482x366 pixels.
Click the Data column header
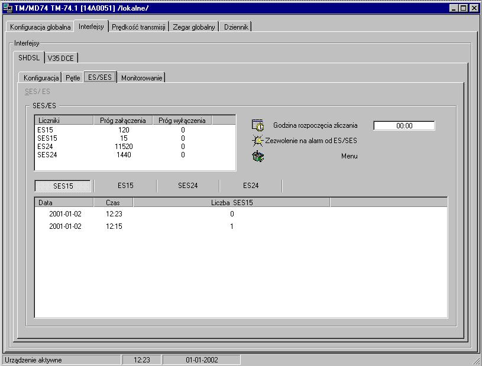click(x=64, y=203)
